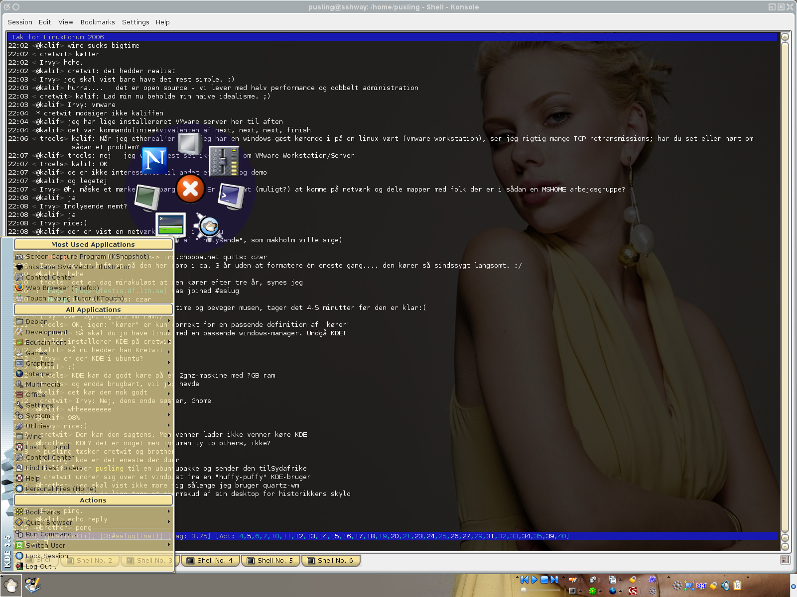Click Konsole scrollbar up arrow
This screenshot has height=597, width=797.
pos(785,37)
